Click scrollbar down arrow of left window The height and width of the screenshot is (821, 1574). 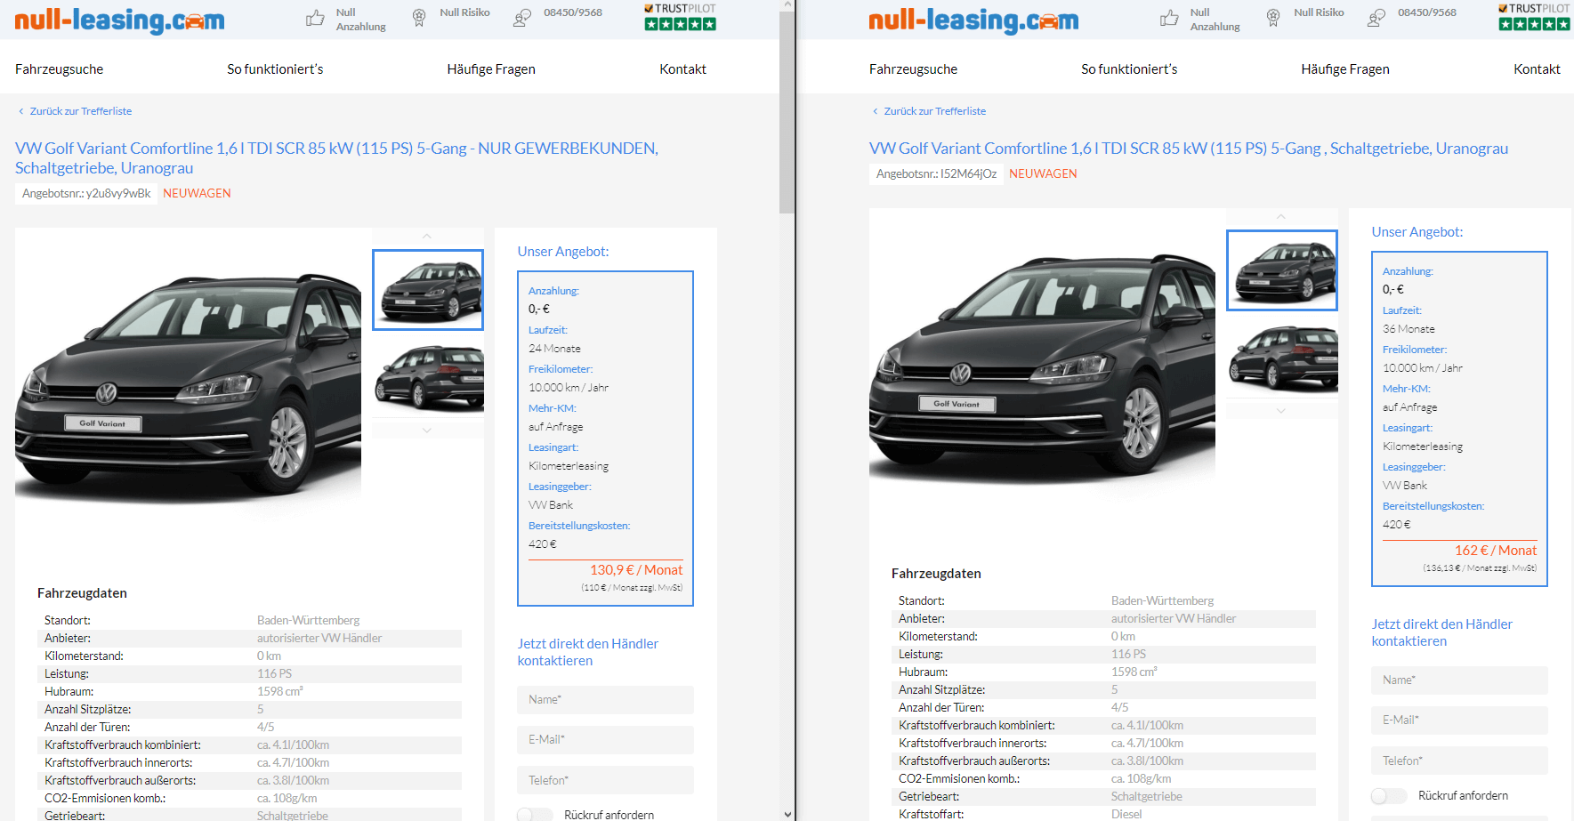(x=787, y=814)
